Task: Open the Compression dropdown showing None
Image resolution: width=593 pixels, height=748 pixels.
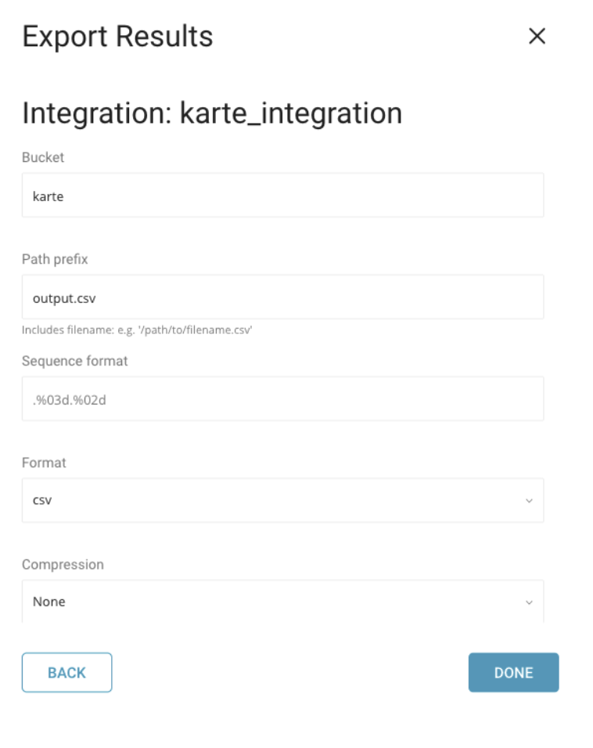Action: click(x=282, y=602)
